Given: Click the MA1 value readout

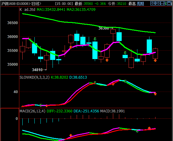Looking at the screenshot, I should coord(51,9).
